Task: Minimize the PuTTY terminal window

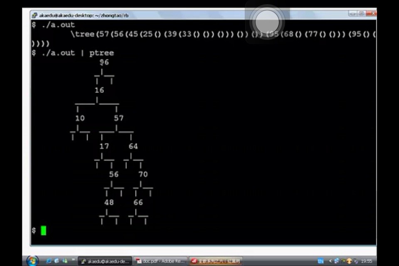Action: [x=352, y=13]
